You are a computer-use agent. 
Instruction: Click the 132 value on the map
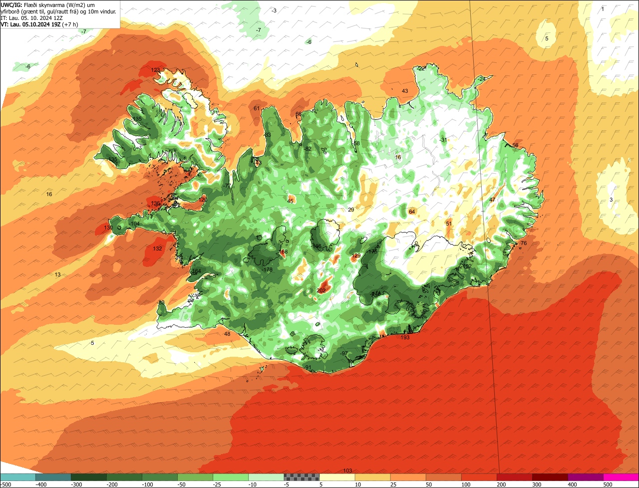pyautogui.click(x=157, y=248)
